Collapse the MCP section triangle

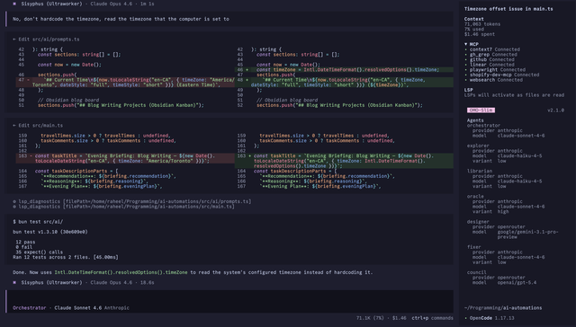(x=466, y=44)
